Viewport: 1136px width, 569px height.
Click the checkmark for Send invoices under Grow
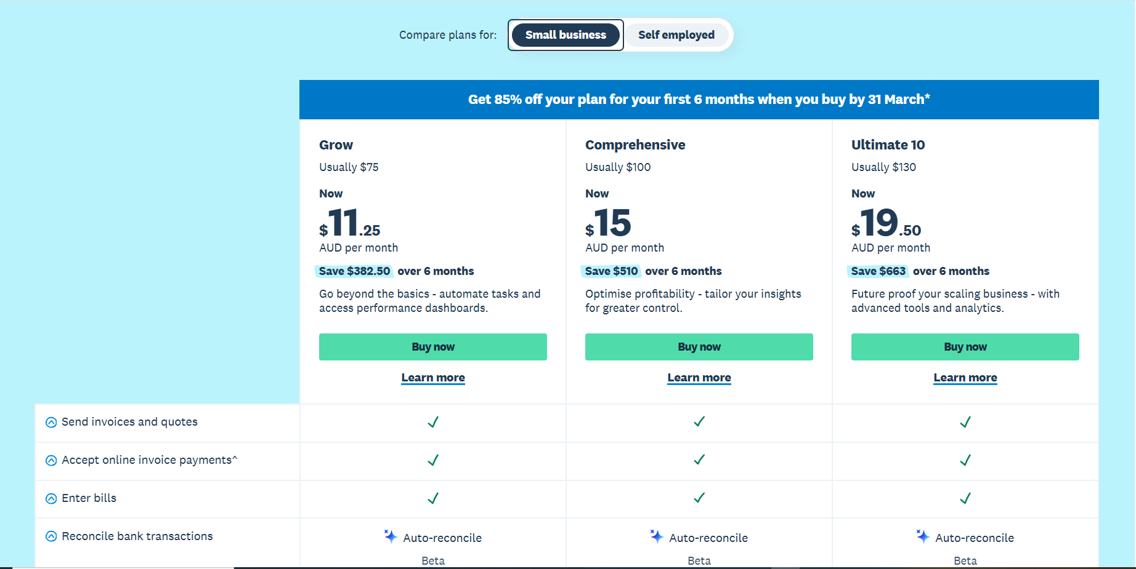click(433, 423)
